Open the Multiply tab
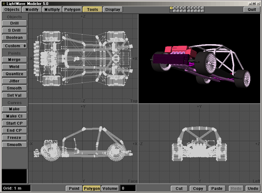This screenshot has width=262, height=193. [x=52, y=9]
